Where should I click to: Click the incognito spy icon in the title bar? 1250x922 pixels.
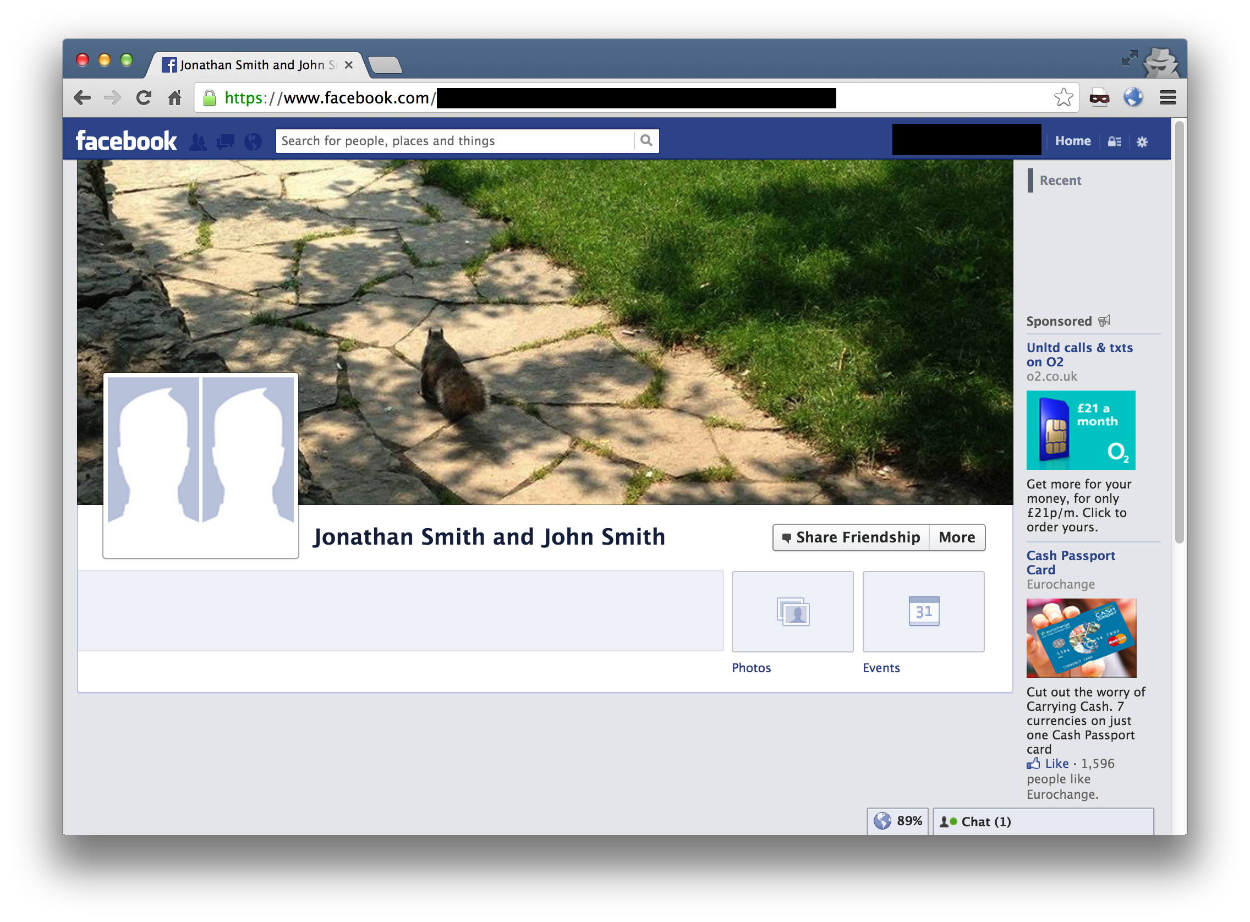[1161, 63]
